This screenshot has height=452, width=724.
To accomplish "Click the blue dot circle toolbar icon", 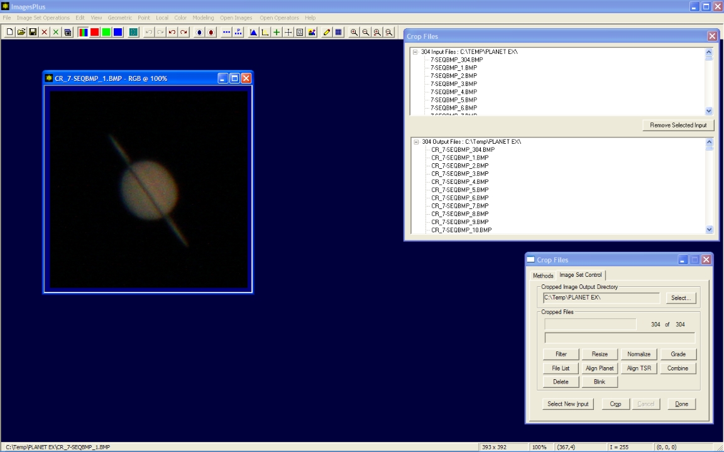I will 199,32.
